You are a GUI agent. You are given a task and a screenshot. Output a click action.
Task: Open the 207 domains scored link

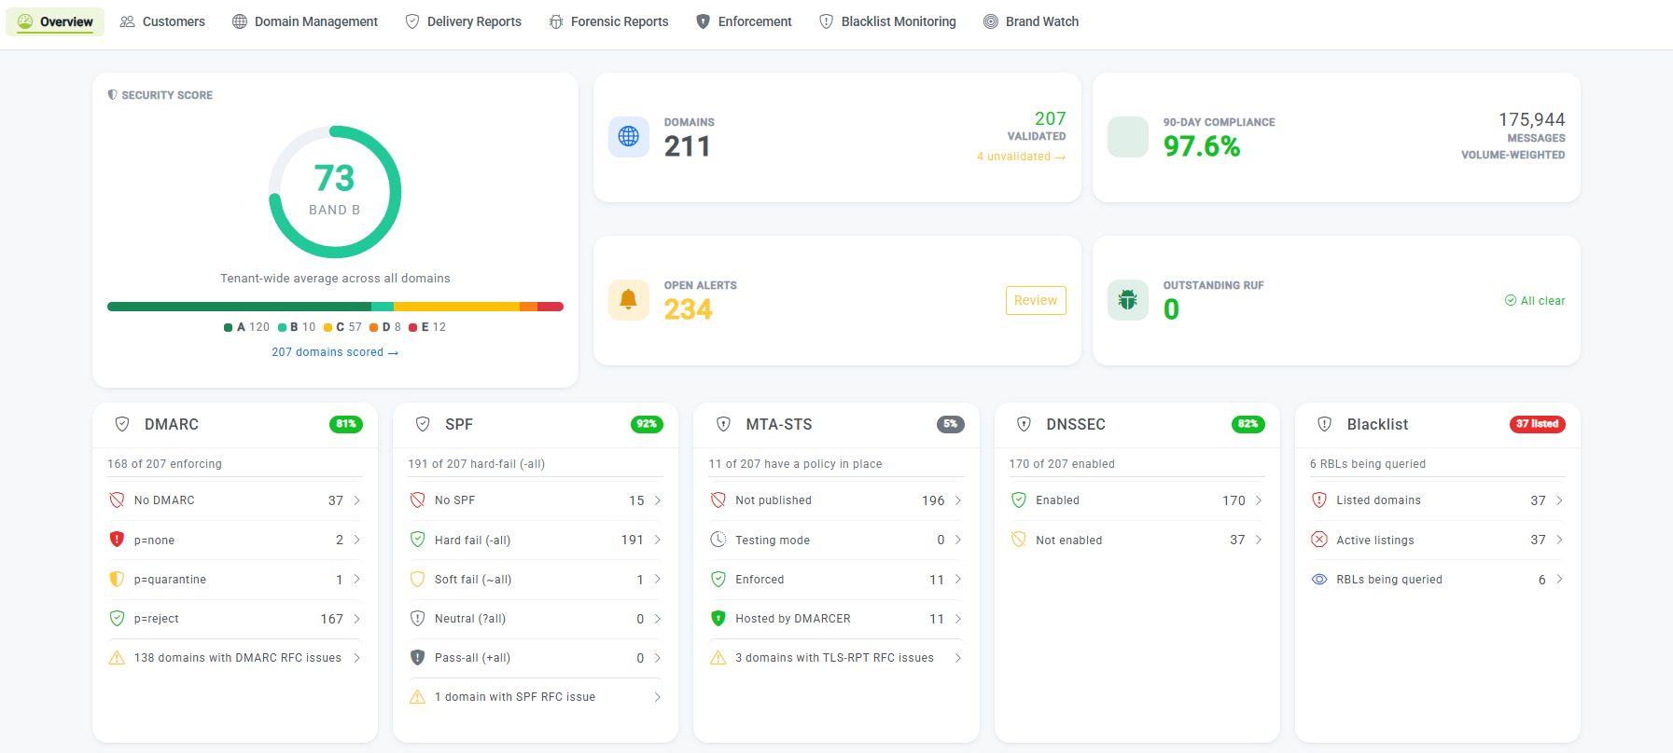point(335,352)
